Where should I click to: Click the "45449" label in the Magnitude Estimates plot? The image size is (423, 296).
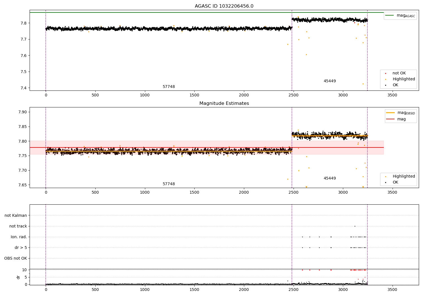(330, 178)
